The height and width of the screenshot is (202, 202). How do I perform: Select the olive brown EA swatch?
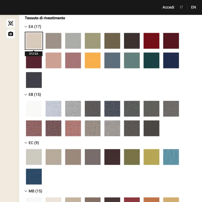112,41
